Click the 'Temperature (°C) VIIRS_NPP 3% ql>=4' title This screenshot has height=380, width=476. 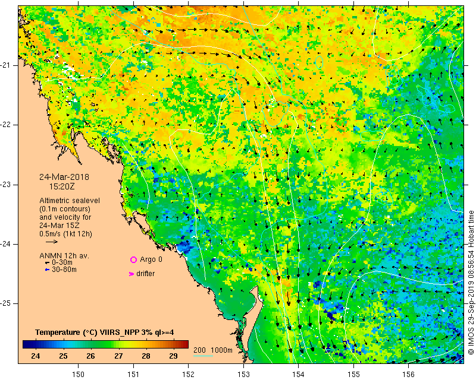105,332
